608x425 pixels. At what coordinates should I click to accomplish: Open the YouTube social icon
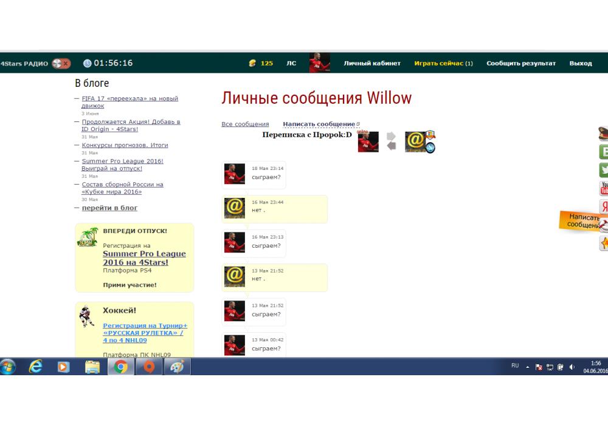click(x=604, y=188)
